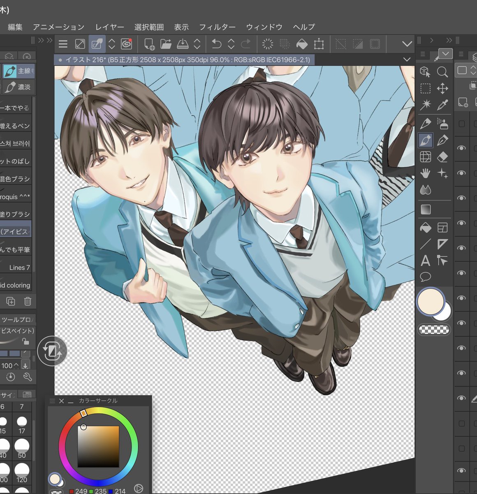
Task: Expand the save options up-down arrows
Action: click(197, 44)
